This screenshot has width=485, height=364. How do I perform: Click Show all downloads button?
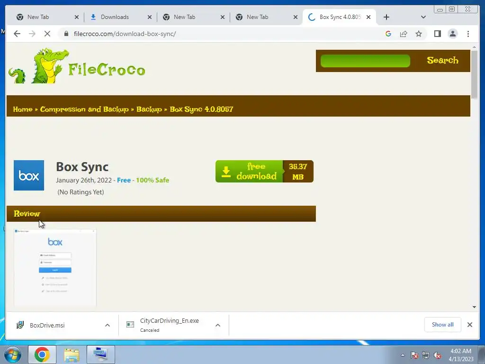pos(443,325)
